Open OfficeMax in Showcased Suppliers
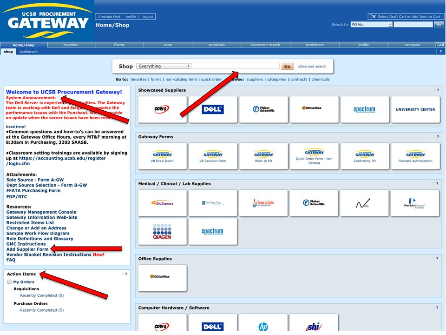446x335 pixels. pos(315,109)
